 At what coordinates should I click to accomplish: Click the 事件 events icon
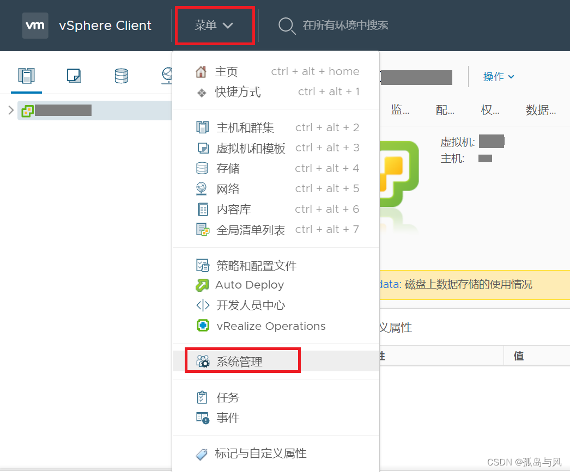click(203, 418)
